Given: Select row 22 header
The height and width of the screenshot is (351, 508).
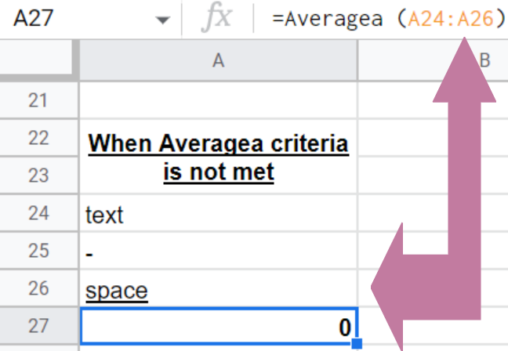Looking at the screenshot, I should pos(38,139).
